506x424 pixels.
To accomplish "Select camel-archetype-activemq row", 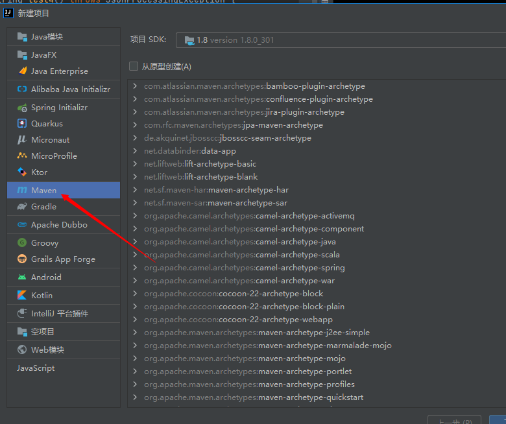I will (x=317, y=216).
